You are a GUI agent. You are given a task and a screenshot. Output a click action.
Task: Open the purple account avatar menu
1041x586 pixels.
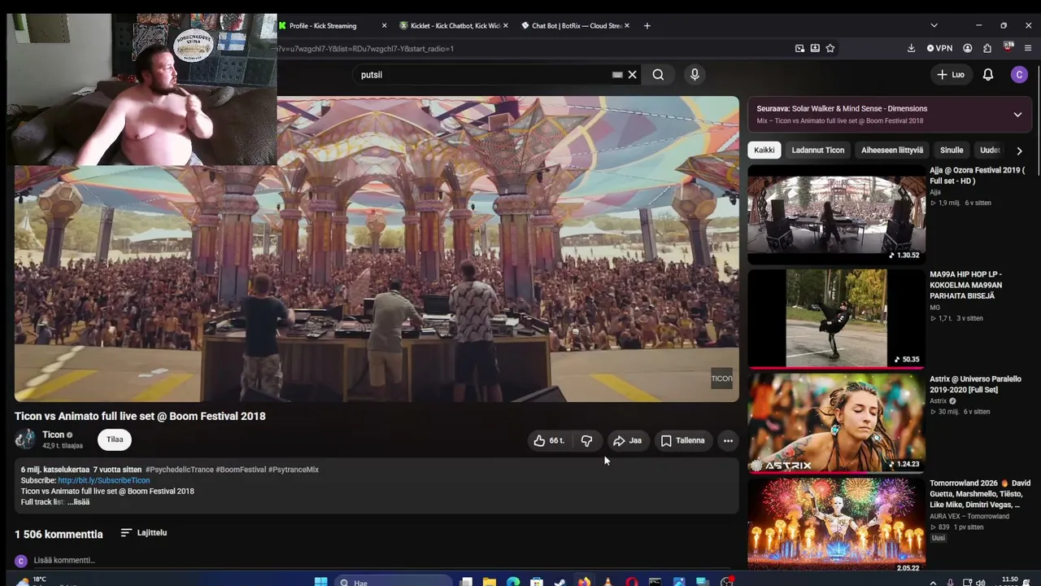[1019, 75]
